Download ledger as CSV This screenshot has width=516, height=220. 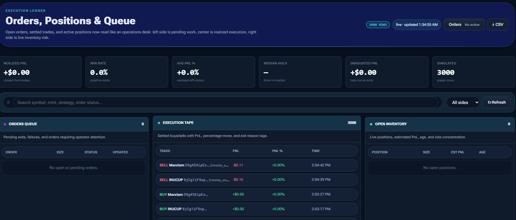click(x=497, y=25)
